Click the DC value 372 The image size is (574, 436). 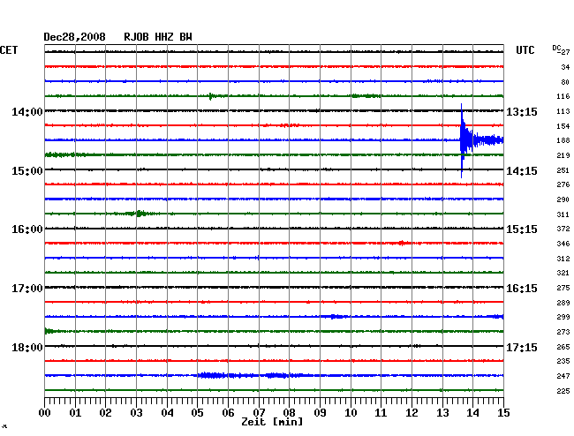click(x=563, y=229)
